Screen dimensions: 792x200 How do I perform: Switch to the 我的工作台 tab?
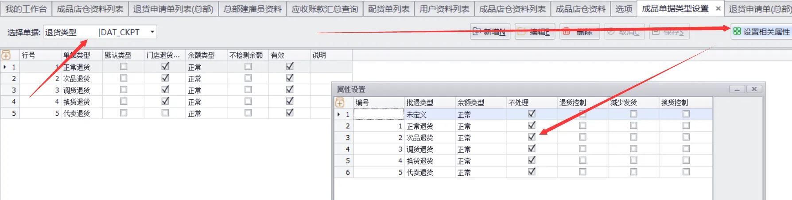(26, 9)
